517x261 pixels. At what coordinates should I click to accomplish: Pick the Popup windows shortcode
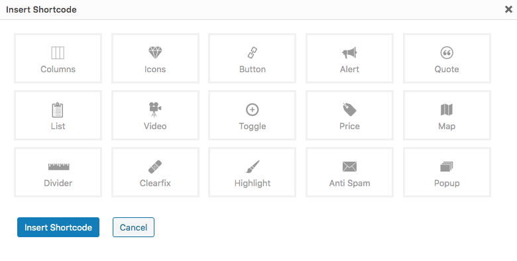[447, 172]
